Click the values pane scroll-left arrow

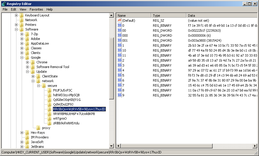pyautogui.click(x=119, y=146)
